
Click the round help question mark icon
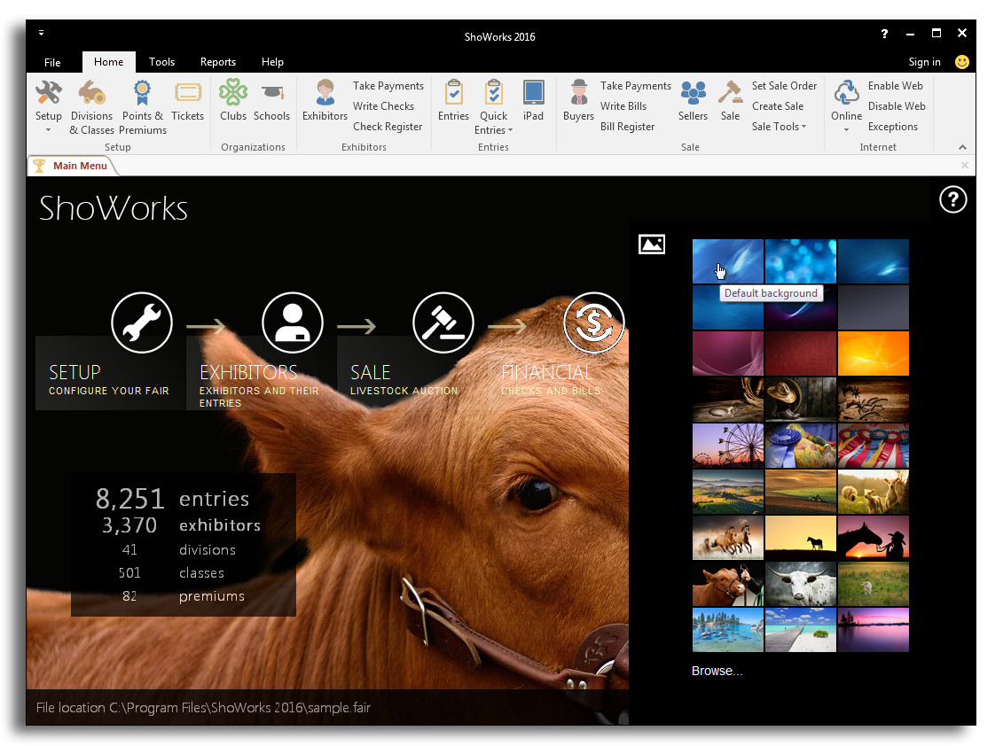[x=952, y=200]
